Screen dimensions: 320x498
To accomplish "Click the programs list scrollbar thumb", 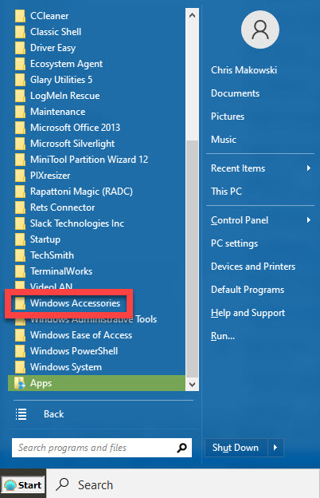I will [193, 257].
